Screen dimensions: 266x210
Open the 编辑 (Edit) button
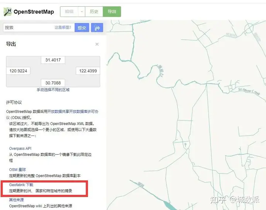pyautogui.click(x=69, y=12)
